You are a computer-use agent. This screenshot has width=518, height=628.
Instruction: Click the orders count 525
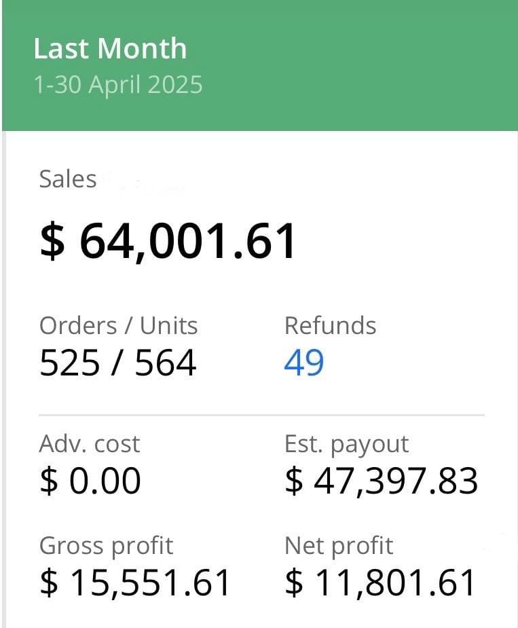(x=68, y=363)
